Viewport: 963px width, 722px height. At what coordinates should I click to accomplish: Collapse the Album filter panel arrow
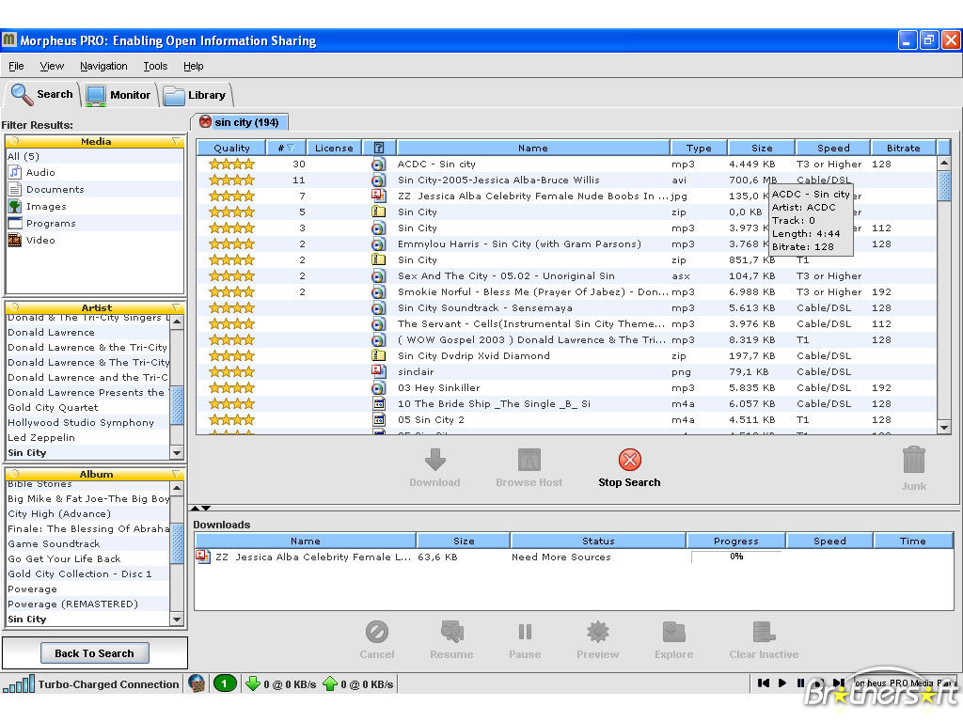176,474
